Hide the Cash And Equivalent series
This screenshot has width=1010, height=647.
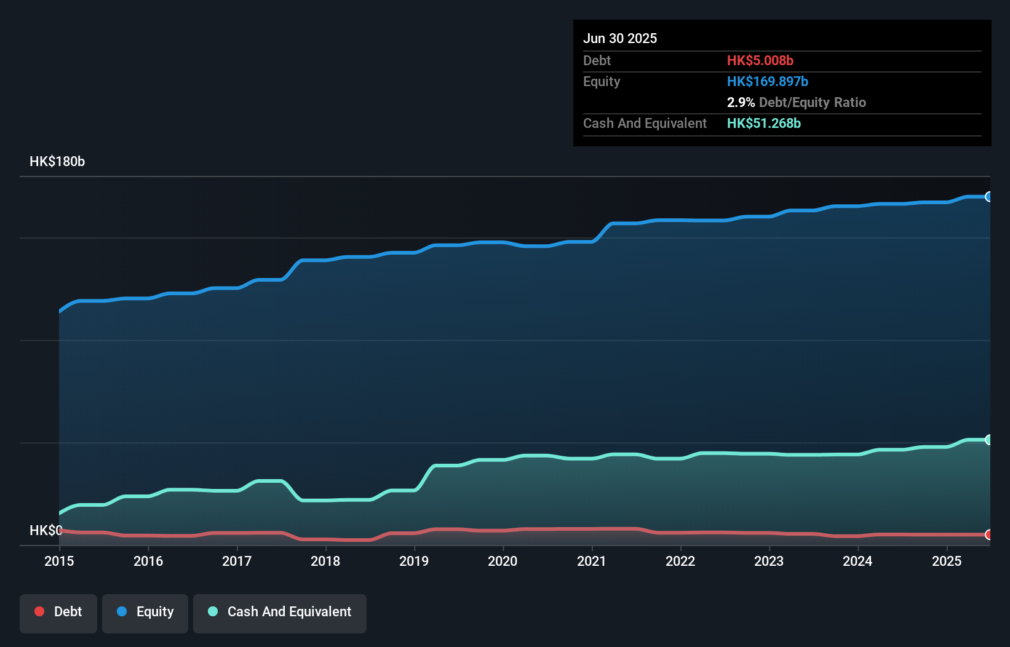(280, 612)
